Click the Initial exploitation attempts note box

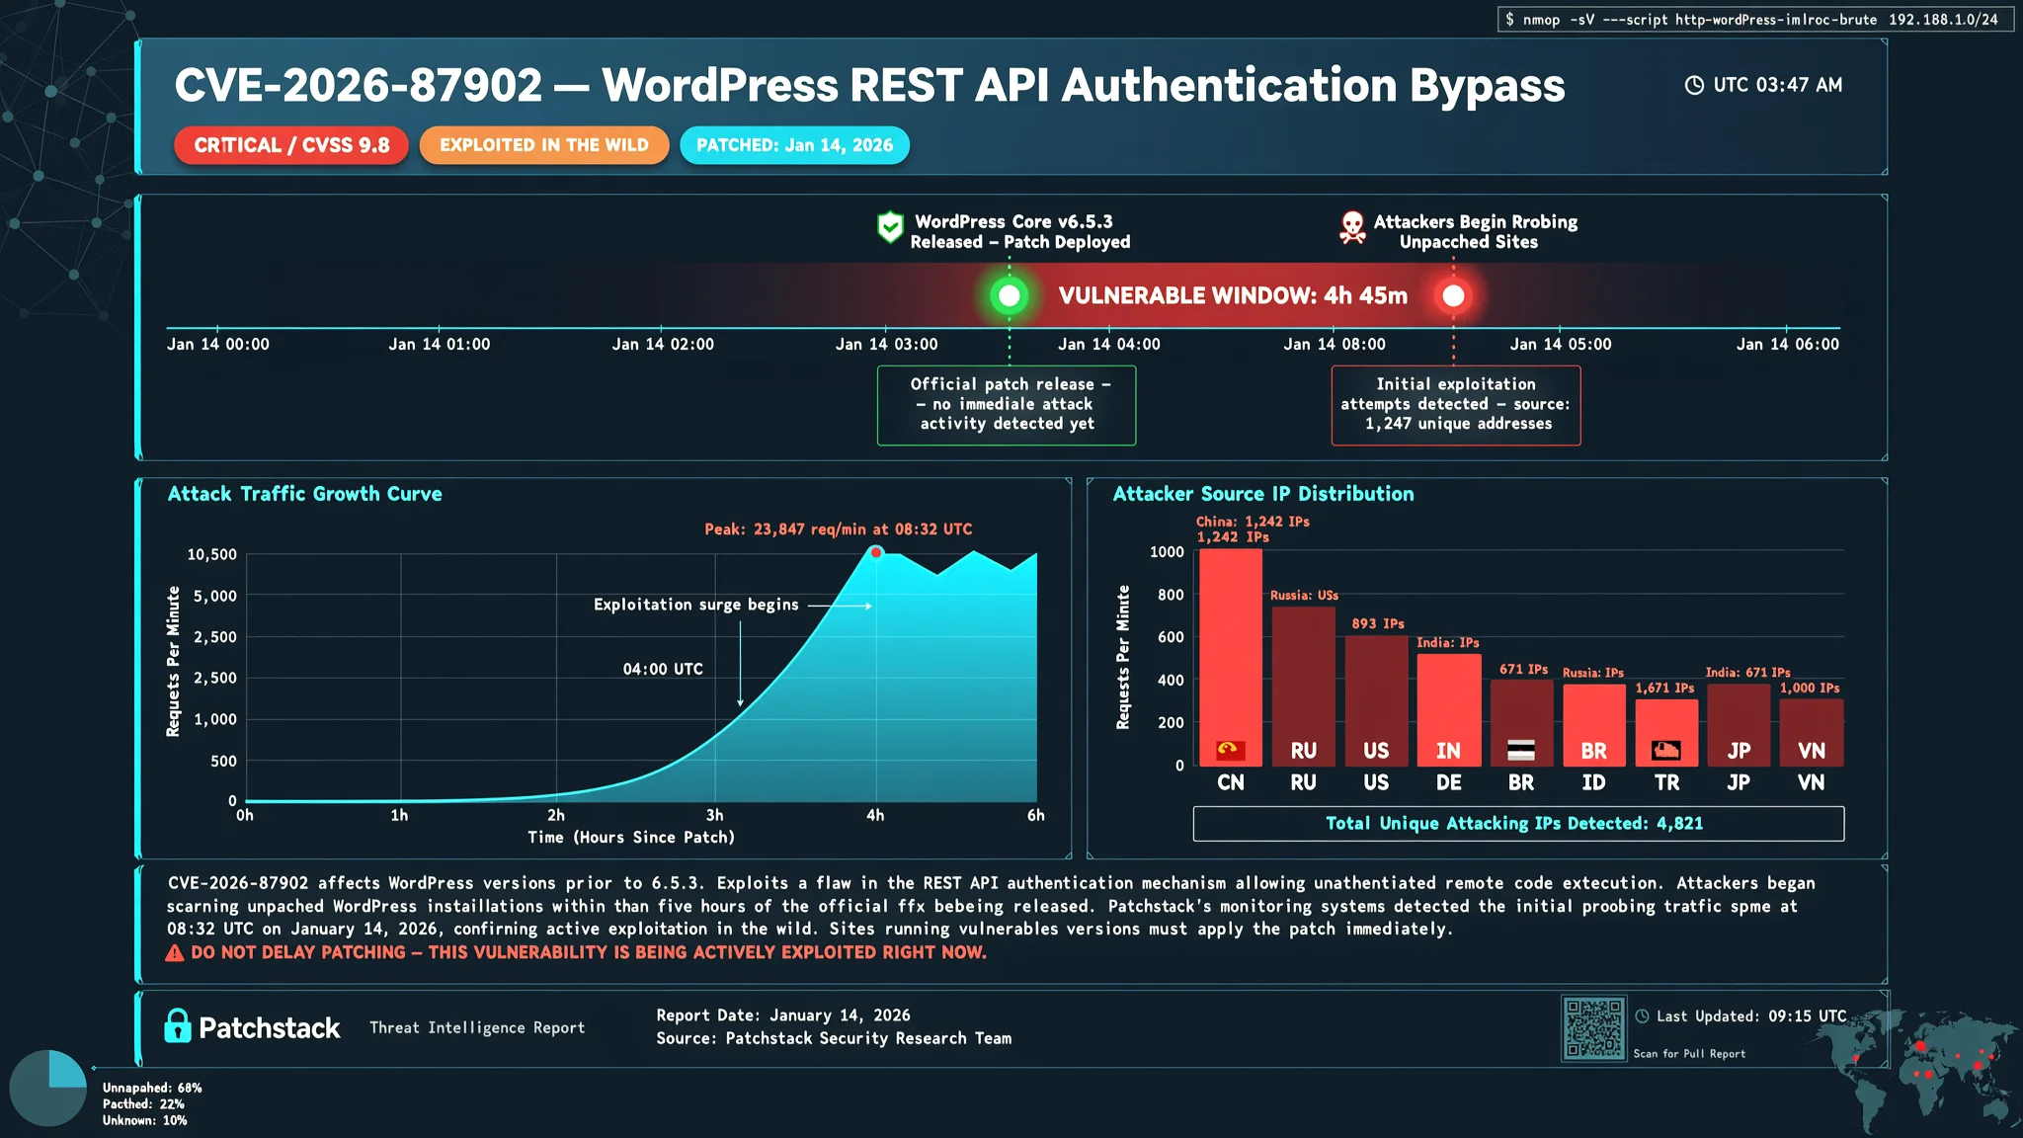pos(1456,405)
